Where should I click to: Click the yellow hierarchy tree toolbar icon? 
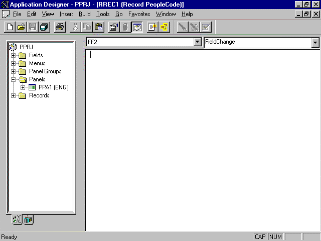click(164, 27)
